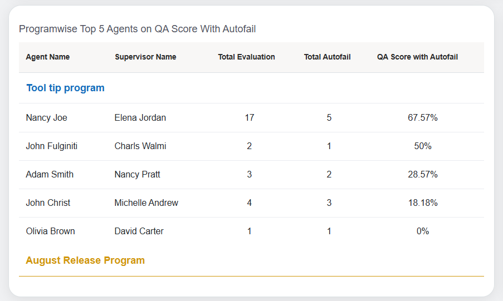503x301 pixels.
Task: Click agent John Christ
Action: tap(48, 203)
